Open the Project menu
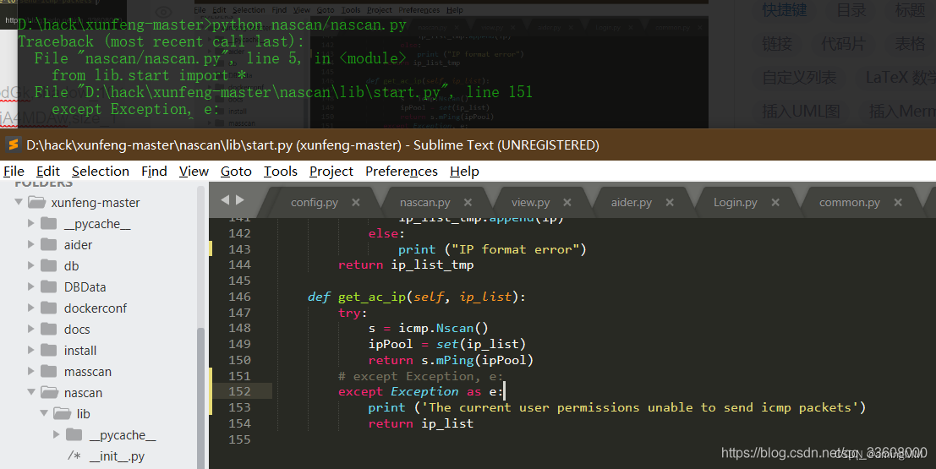936x469 pixels. point(331,172)
